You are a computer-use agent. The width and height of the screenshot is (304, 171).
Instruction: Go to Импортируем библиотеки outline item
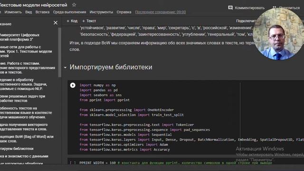click(17, 149)
